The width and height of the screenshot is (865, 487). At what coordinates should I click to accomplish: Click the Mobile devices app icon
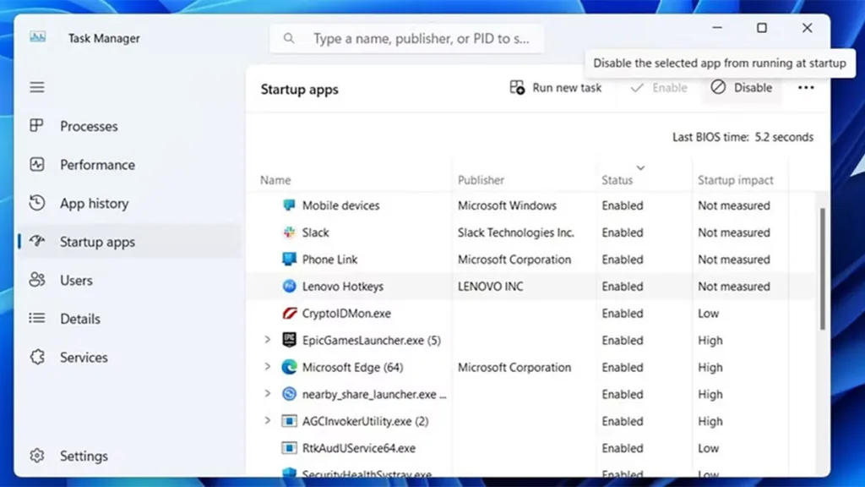[289, 205]
